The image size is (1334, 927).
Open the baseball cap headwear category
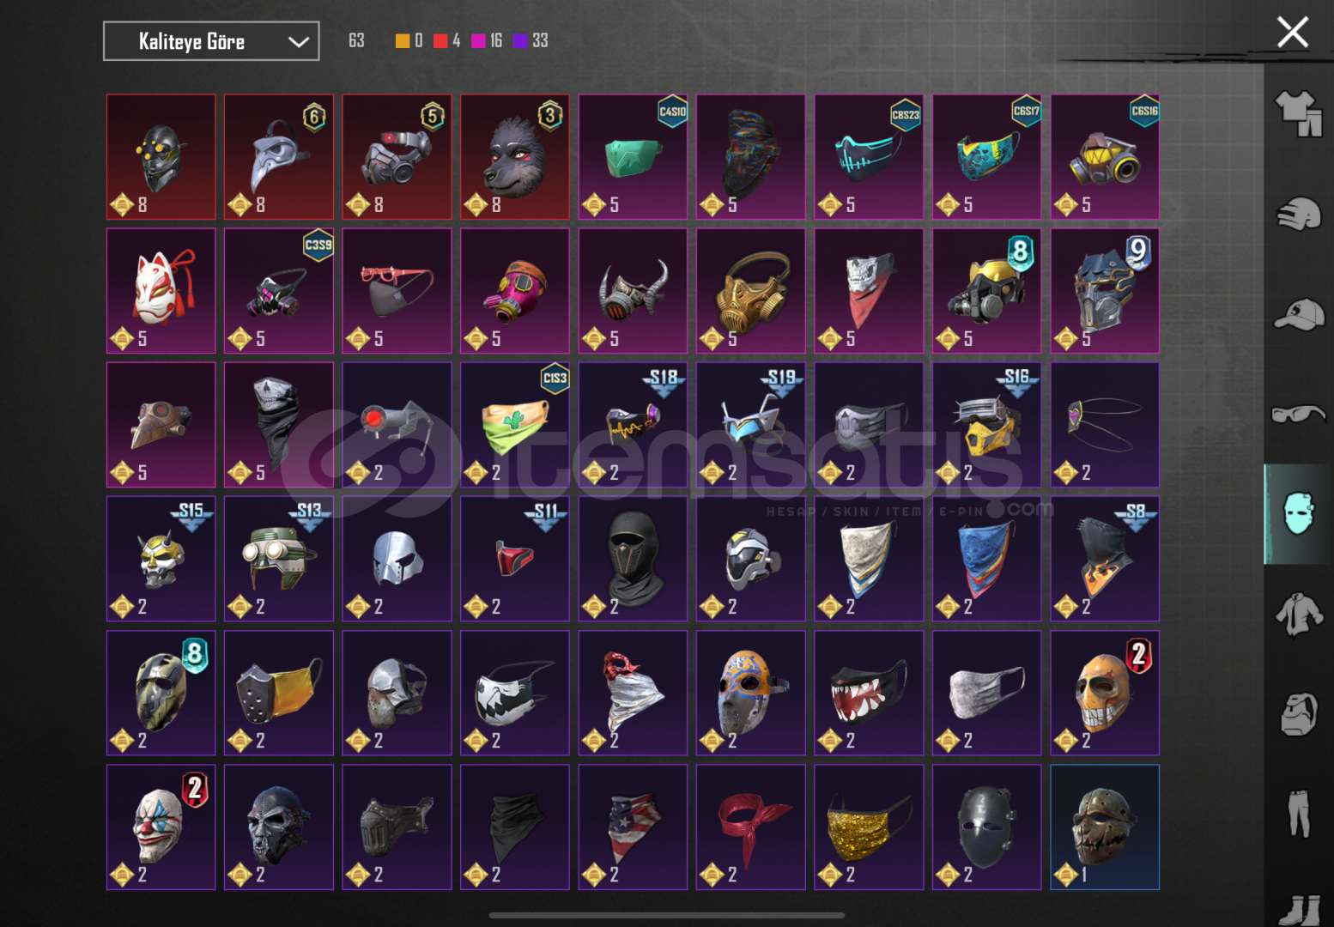(1299, 314)
